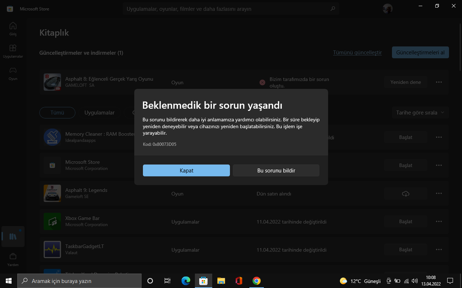Click the TaskbarGadgetLT app icon
Viewport: 462px width, 288px height.
tap(52, 249)
